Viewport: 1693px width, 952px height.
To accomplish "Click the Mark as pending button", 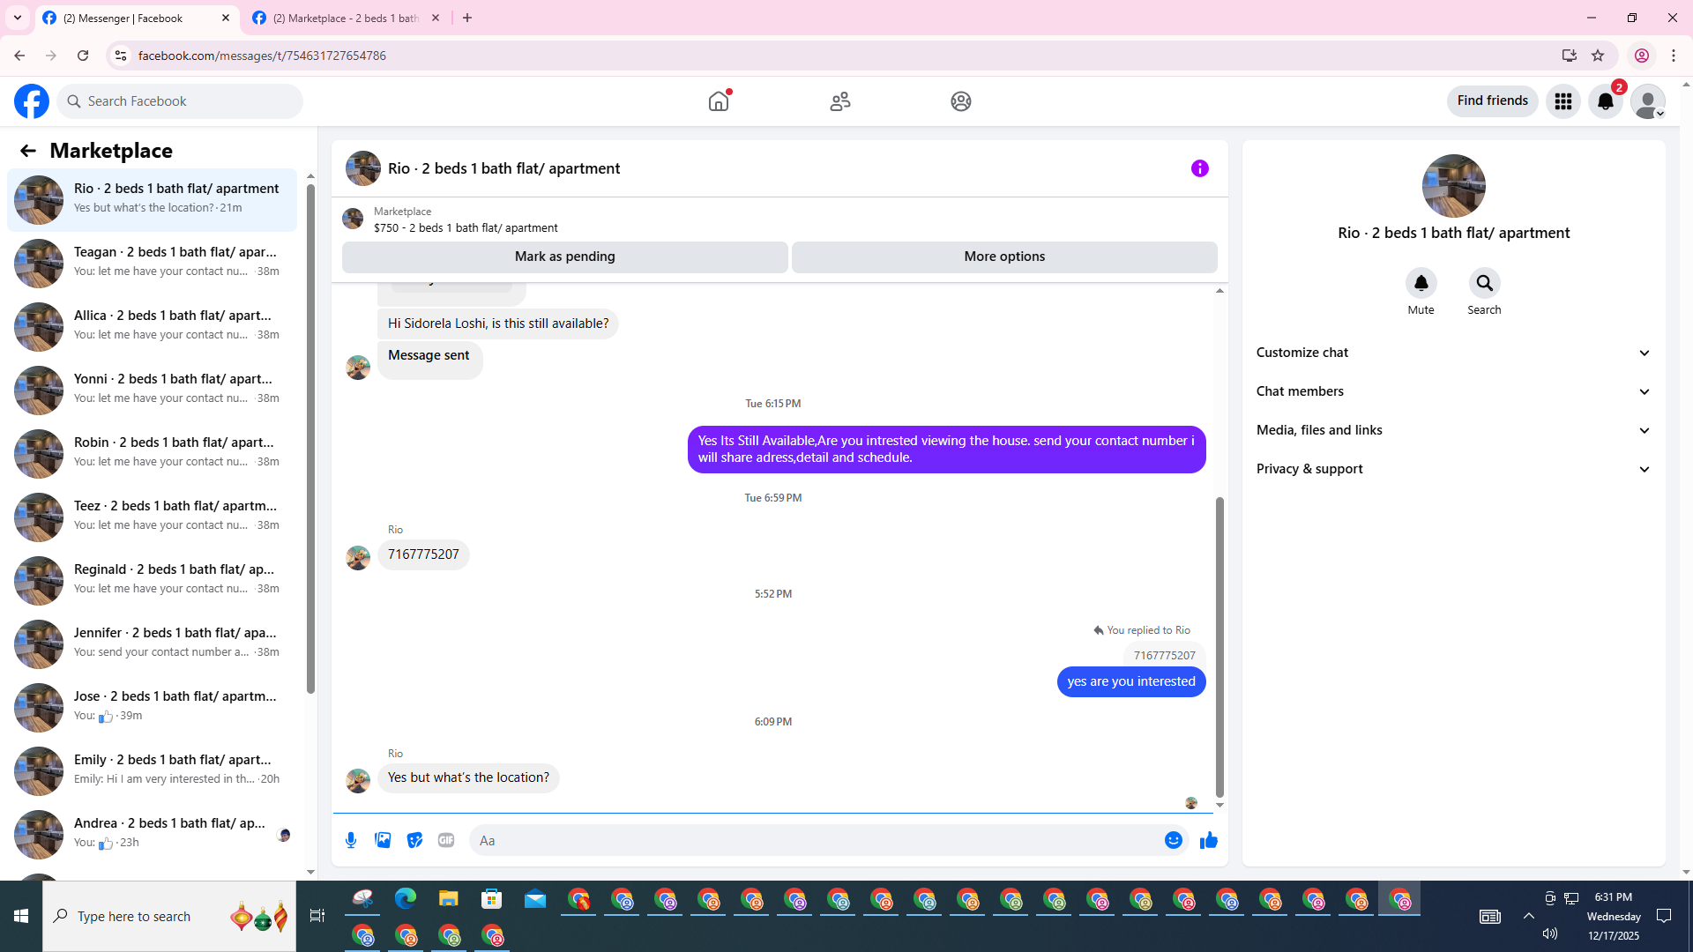I will 564,257.
